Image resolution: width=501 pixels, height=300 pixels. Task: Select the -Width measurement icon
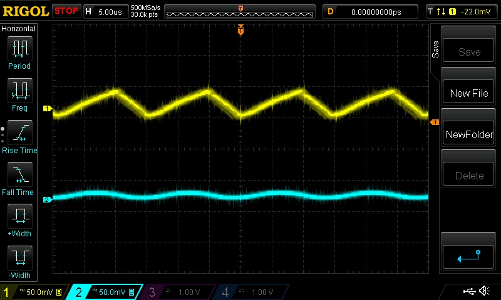pos(20,258)
